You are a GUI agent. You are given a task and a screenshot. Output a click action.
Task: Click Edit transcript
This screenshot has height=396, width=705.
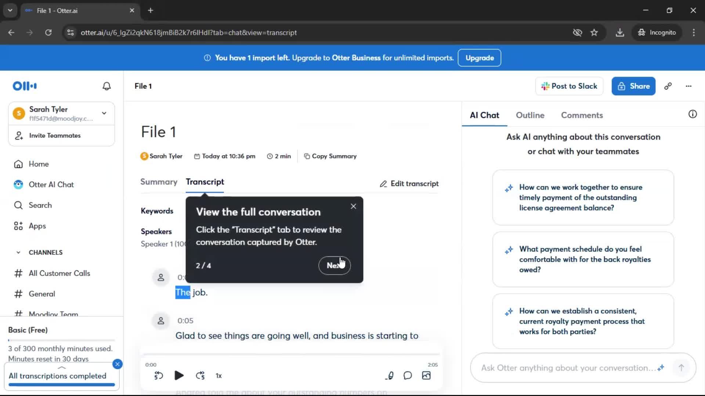point(409,184)
